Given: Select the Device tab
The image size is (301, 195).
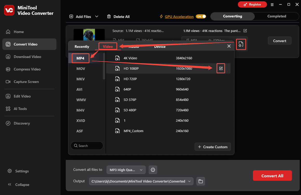Looking at the screenshot, I should point(160,47).
